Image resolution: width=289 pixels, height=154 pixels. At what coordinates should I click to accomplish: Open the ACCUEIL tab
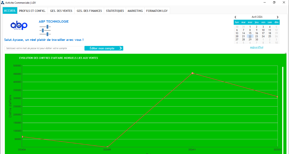pyautogui.click(x=10, y=11)
